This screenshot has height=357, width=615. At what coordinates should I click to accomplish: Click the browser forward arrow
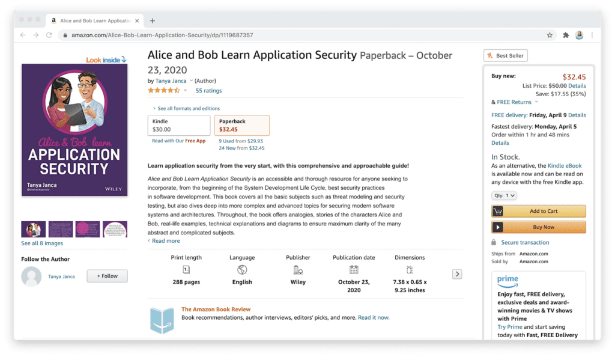pyautogui.click(x=35, y=35)
